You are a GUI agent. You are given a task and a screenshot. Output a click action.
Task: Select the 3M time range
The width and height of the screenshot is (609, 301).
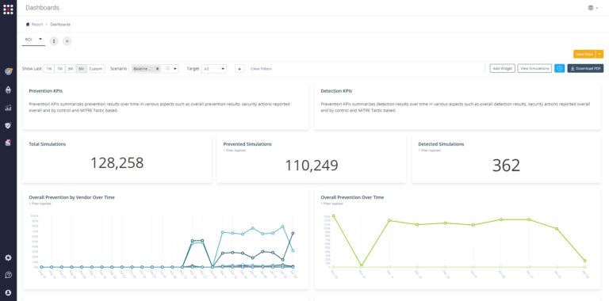(71, 69)
